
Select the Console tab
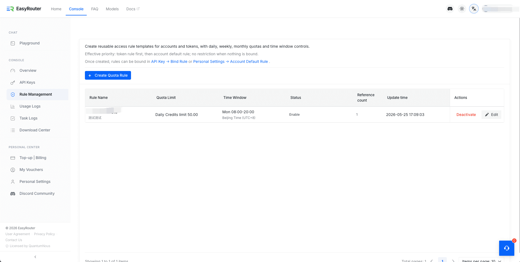pyautogui.click(x=76, y=9)
